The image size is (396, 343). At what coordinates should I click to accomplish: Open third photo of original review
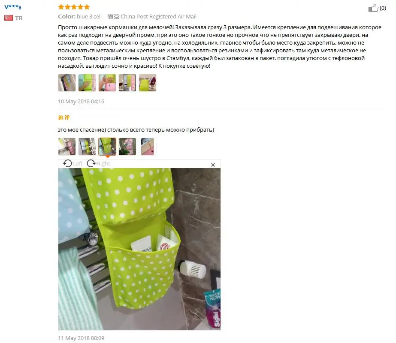click(107, 82)
